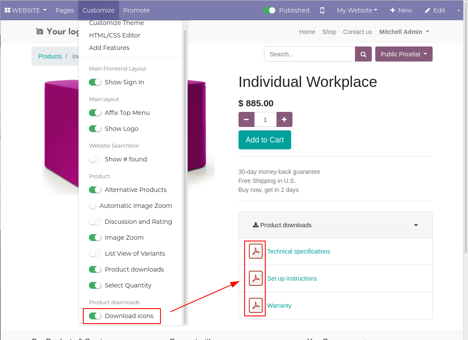Select Customize Theme menu entry
The height and width of the screenshot is (340, 468).
(116, 23)
